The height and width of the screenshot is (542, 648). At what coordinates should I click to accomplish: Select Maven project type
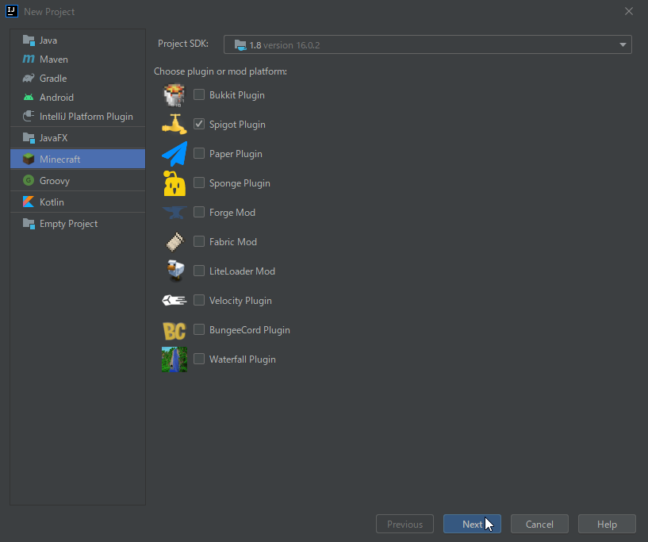pos(78,59)
